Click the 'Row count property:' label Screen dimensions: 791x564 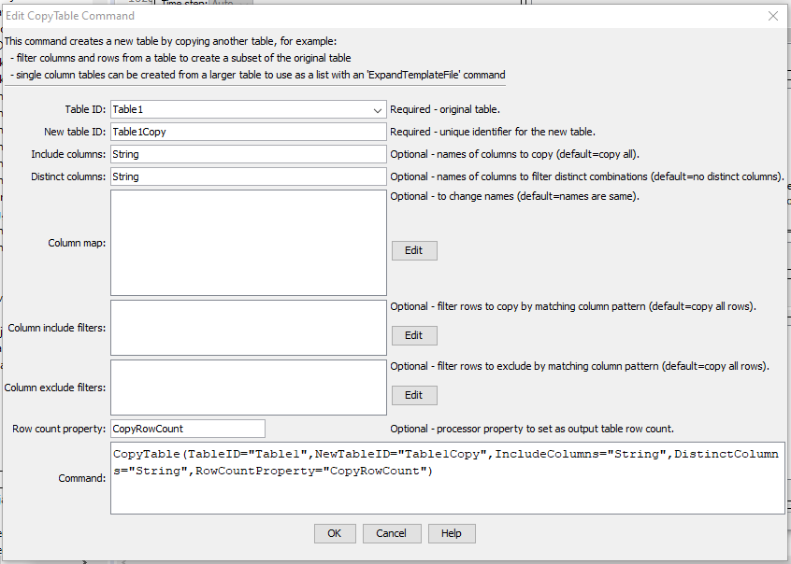[59, 429]
